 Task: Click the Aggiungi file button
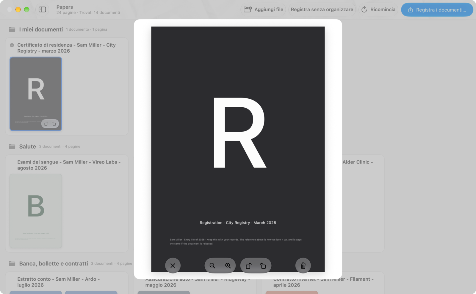click(x=263, y=10)
